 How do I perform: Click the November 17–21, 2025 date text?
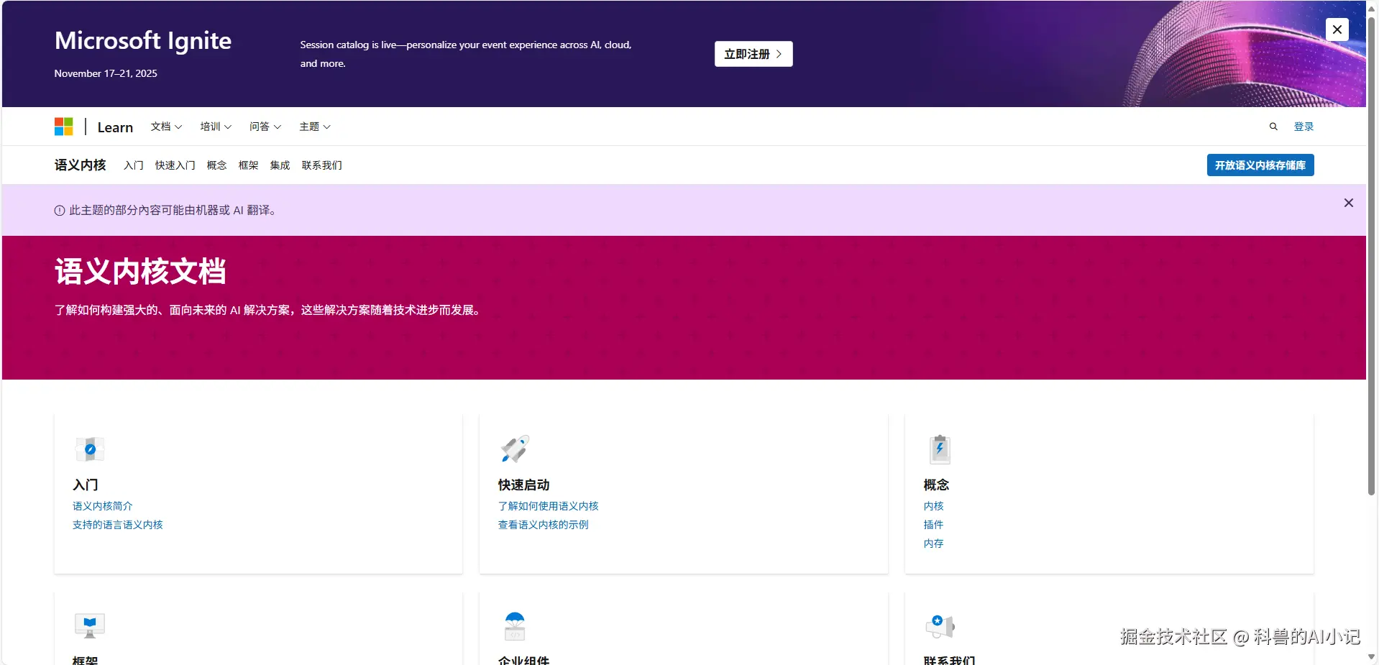point(106,73)
